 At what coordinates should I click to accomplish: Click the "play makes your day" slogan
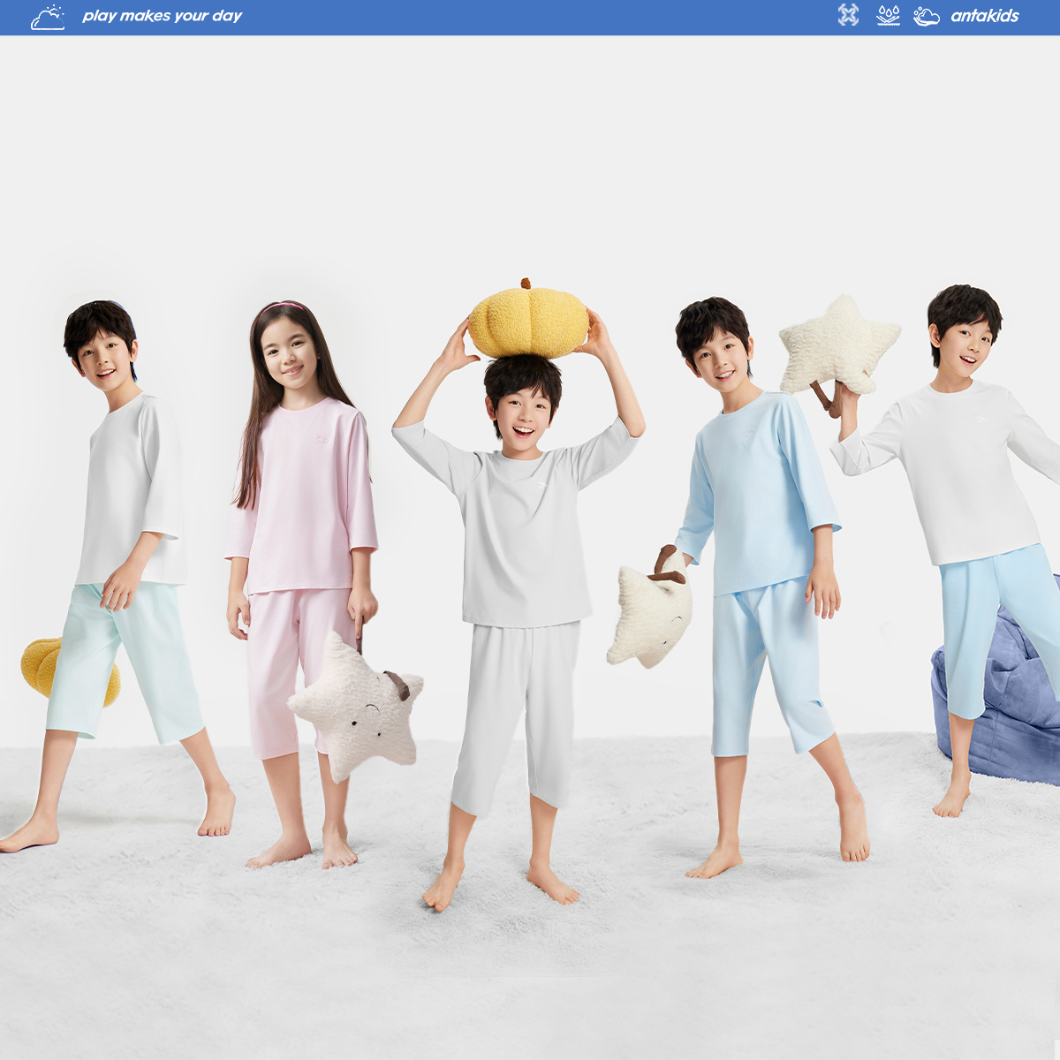pos(162,16)
